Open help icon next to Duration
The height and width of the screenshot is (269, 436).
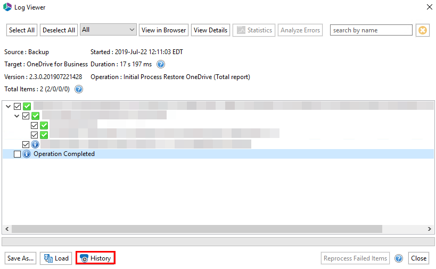click(161, 64)
